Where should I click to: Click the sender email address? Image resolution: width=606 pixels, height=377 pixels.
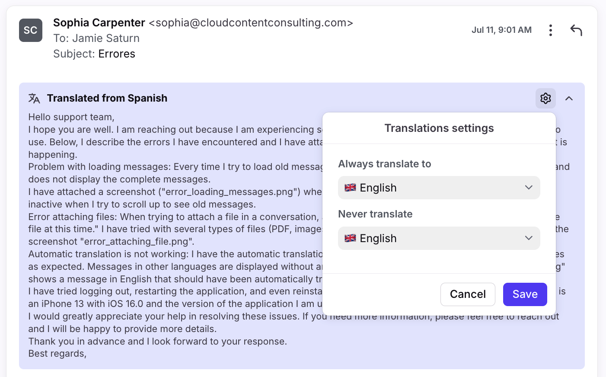(251, 22)
